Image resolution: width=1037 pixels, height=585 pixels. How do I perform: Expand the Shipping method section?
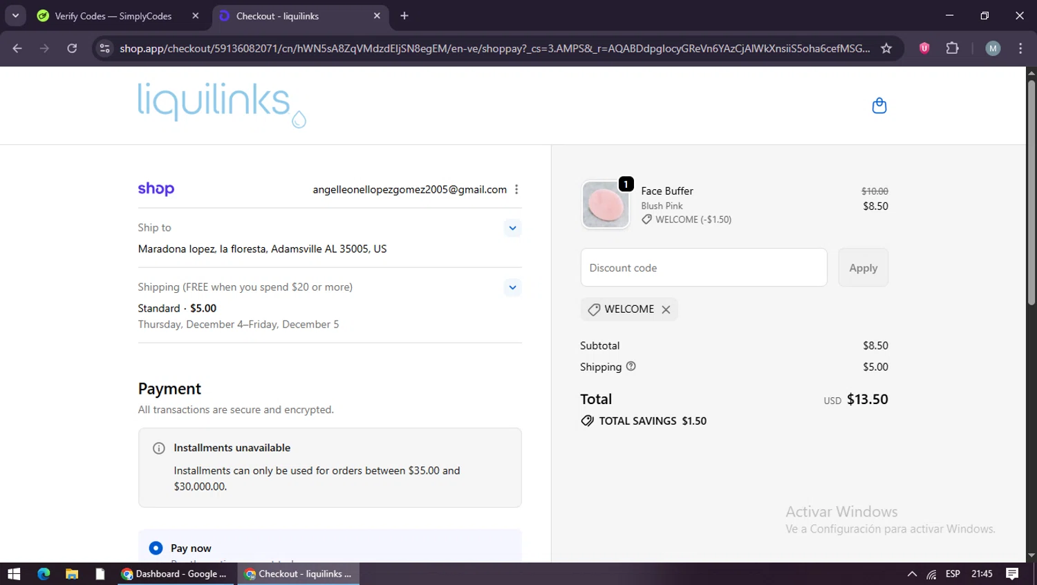pos(512,287)
